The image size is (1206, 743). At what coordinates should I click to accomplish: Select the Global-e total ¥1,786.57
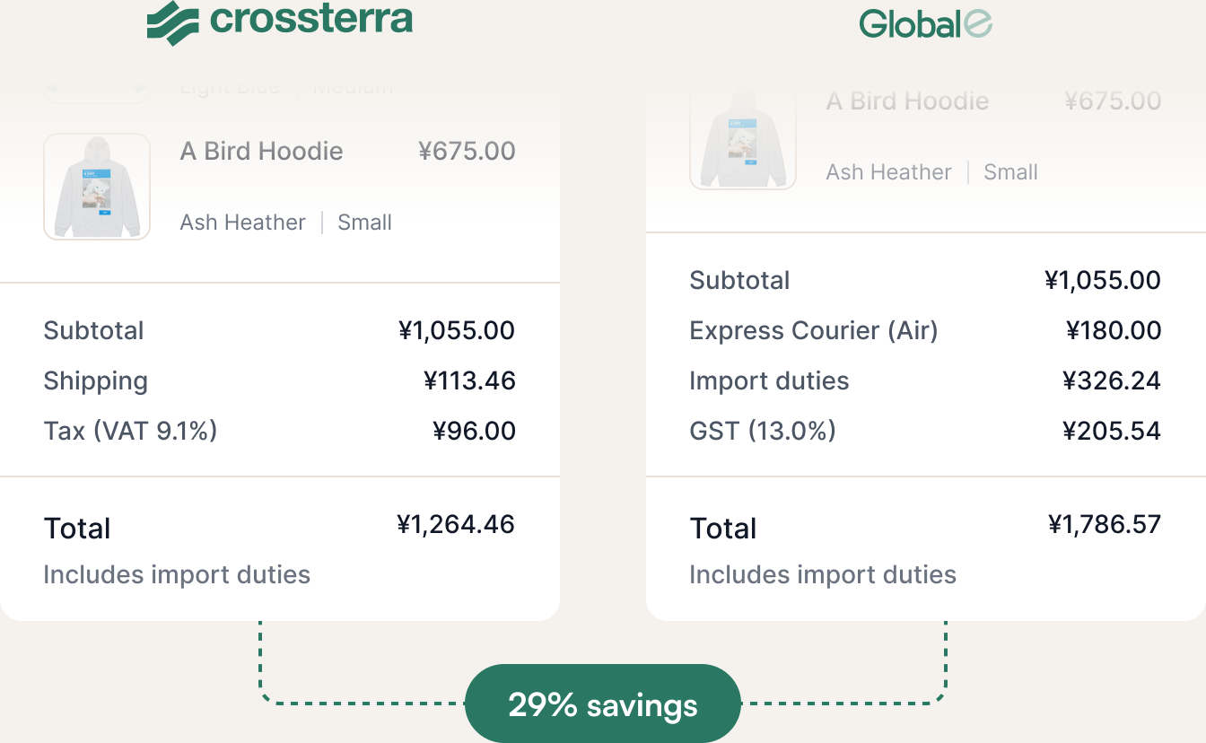pyautogui.click(x=1104, y=524)
